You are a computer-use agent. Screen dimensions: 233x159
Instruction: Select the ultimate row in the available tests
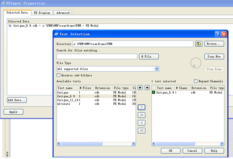[96, 104]
